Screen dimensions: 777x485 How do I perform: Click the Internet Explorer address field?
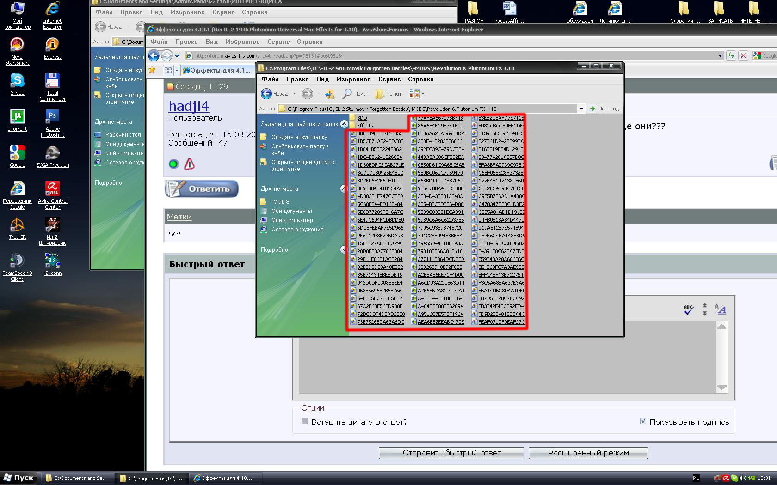pos(451,56)
